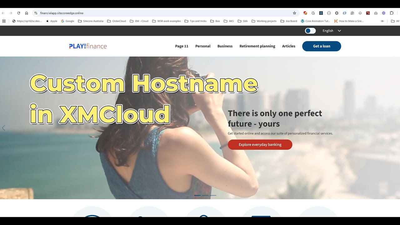Open the All Bookmarks folder

[395, 21]
